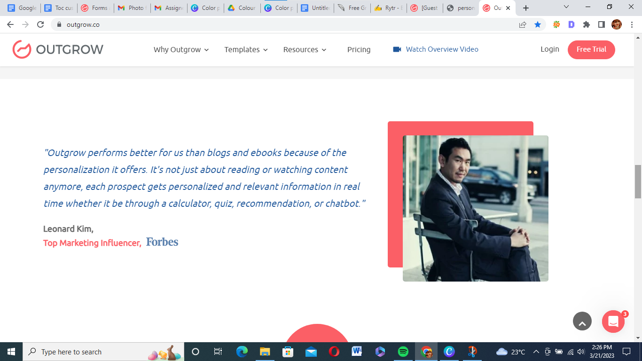Open Spotify from the taskbar
The width and height of the screenshot is (642, 361).
tap(403, 352)
